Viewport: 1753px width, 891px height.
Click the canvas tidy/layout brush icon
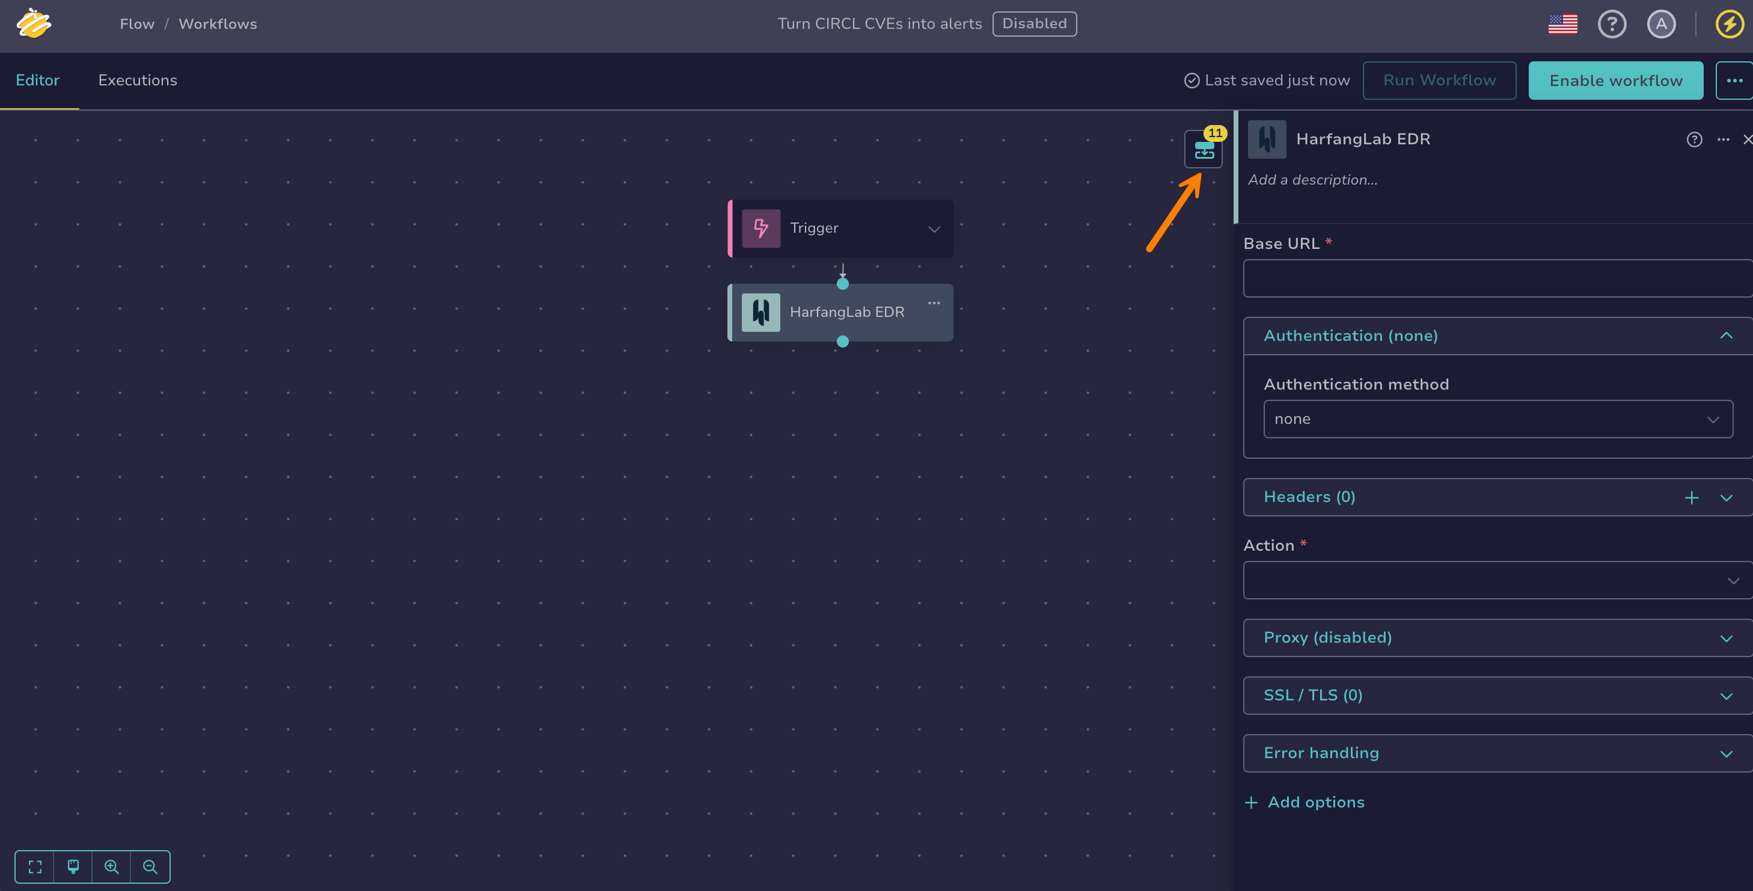point(73,866)
